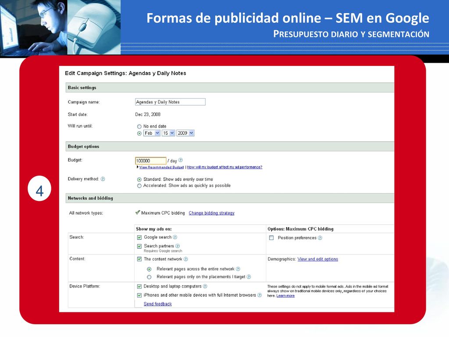Expand View Recommended Budget

click(x=161, y=167)
